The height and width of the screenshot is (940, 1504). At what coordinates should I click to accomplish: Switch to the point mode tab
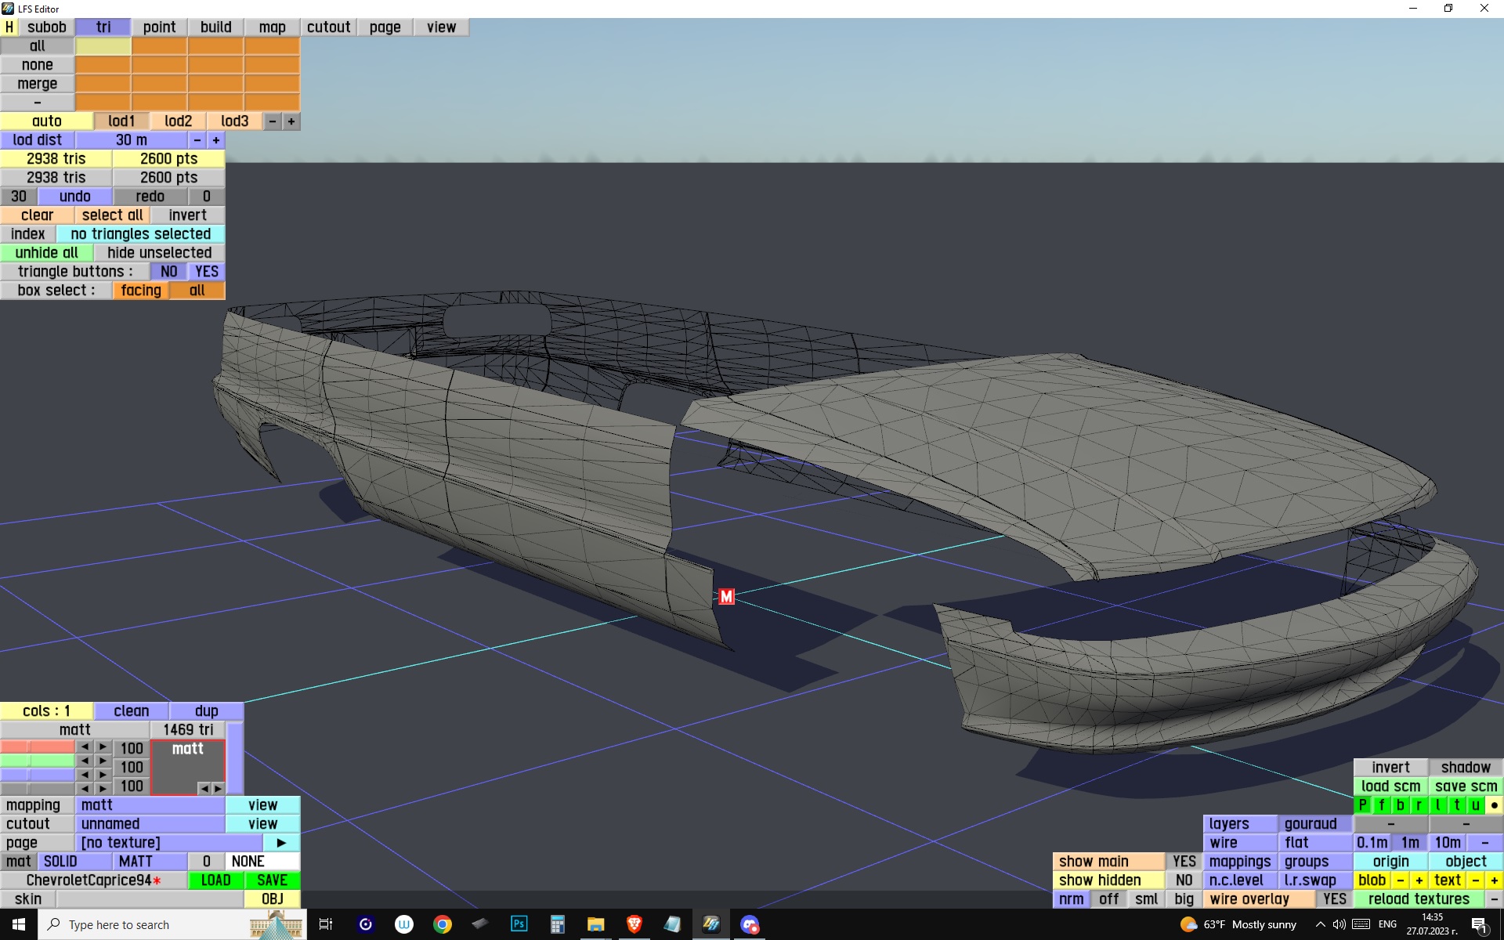click(x=159, y=27)
